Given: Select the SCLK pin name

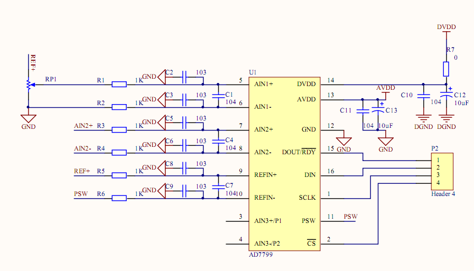Looking at the screenshot, I should (307, 198).
